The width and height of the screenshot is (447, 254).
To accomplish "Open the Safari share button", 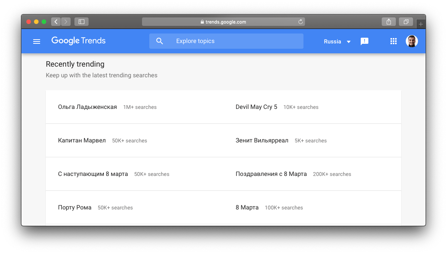I will coord(389,22).
